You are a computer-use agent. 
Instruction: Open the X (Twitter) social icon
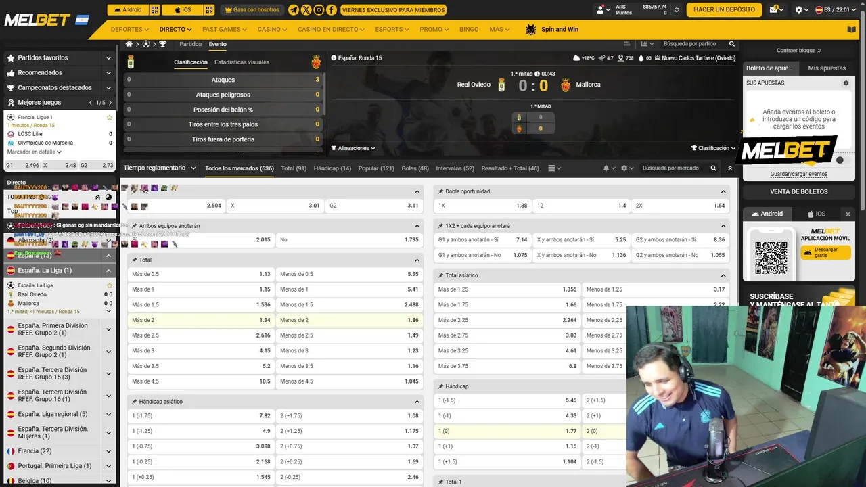tap(306, 10)
